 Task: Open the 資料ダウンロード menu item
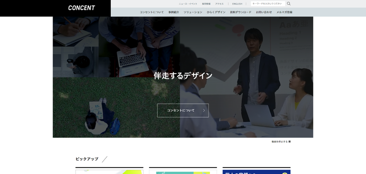pyautogui.click(x=241, y=12)
